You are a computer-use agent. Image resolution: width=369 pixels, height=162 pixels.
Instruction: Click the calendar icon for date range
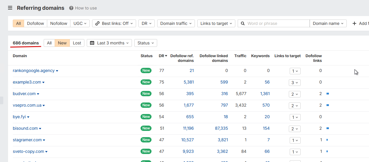point(92,43)
